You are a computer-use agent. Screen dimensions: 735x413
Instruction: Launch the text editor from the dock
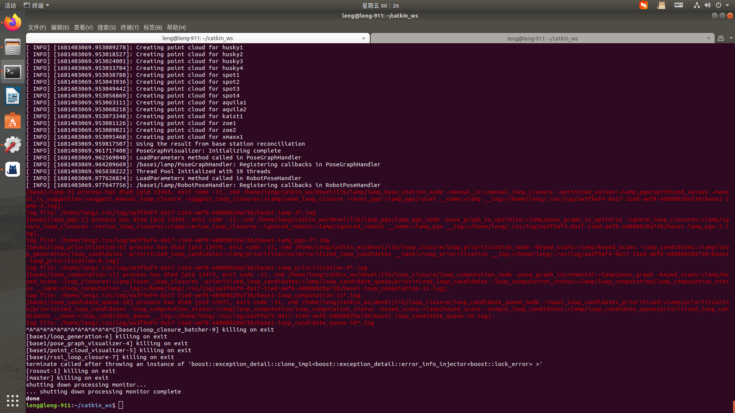click(x=13, y=96)
